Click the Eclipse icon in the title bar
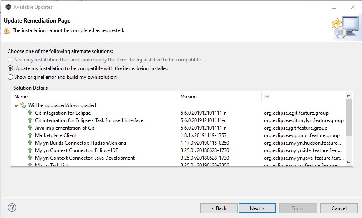Screen dimensions: 362x218 tap(8, 7)
